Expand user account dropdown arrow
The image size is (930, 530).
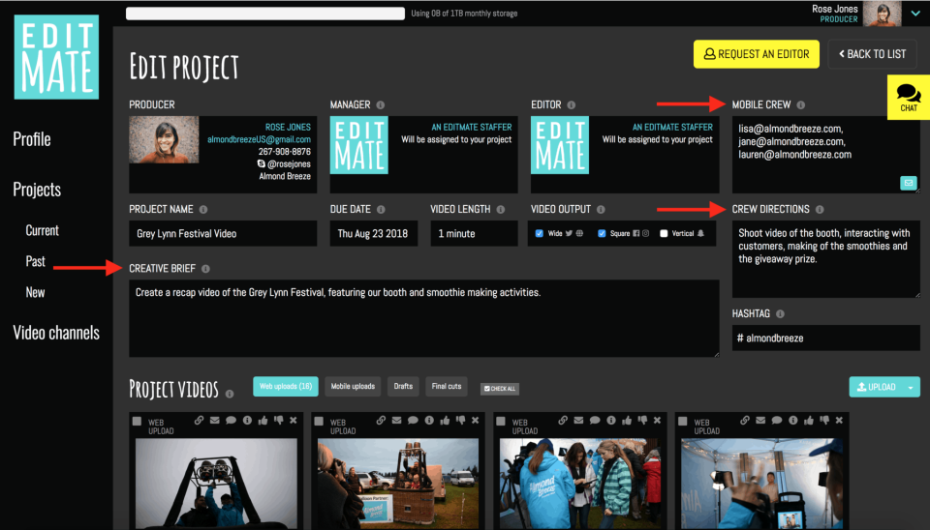[x=915, y=13]
